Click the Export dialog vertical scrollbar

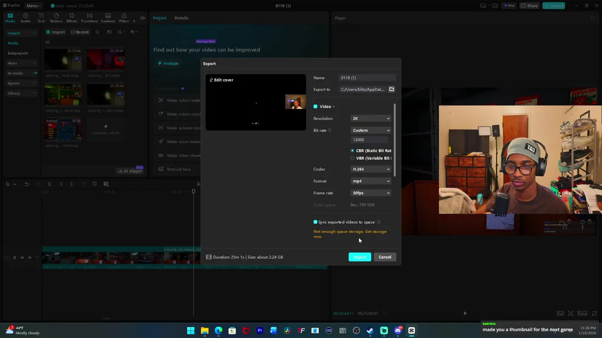(x=395, y=140)
